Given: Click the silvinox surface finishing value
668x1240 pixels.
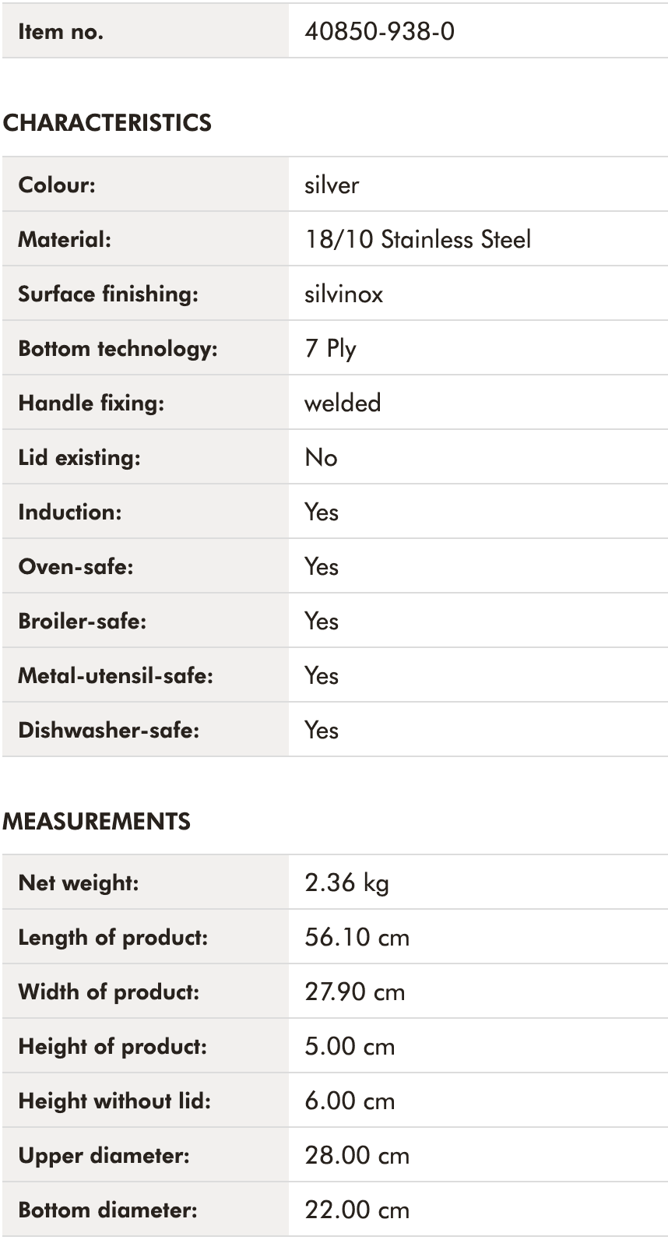Looking at the screenshot, I should pyautogui.click(x=343, y=294).
